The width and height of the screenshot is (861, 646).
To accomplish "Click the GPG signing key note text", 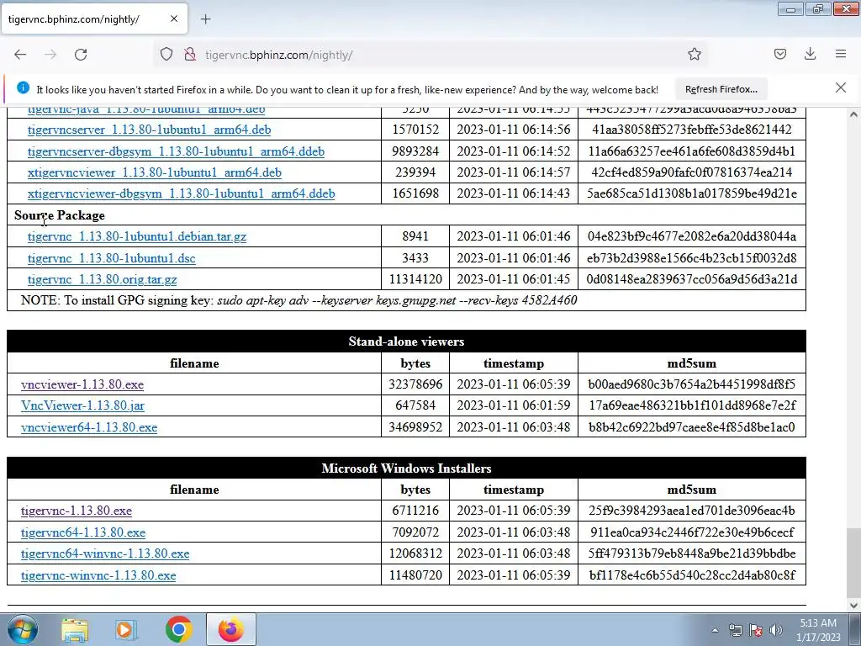I will pos(298,300).
